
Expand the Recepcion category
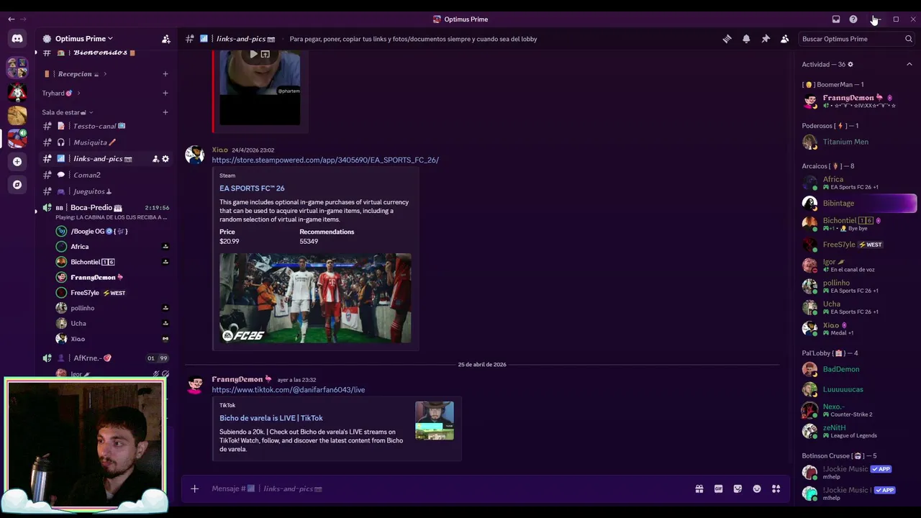click(x=76, y=74)
